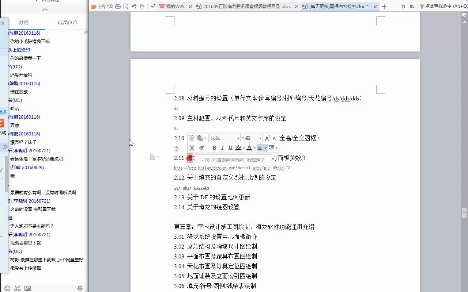Viewport: 468px width, 292px height.
Task: Export to PDF from the toolbar
Action: coord(110,7)
